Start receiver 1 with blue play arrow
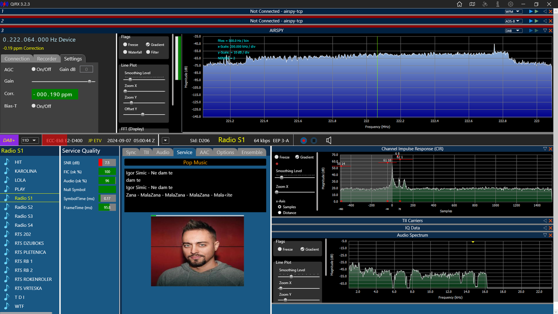The height and width of the screenshot is (314, 558). [x=531, y=11]
